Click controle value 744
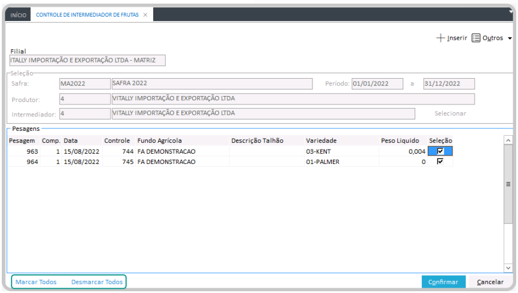518x293 pixels. [x=127, y=151]
